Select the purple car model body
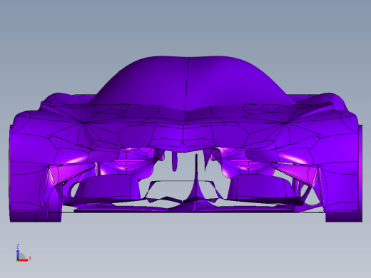This screenshot has height=278, width=371. coord(186,139)
